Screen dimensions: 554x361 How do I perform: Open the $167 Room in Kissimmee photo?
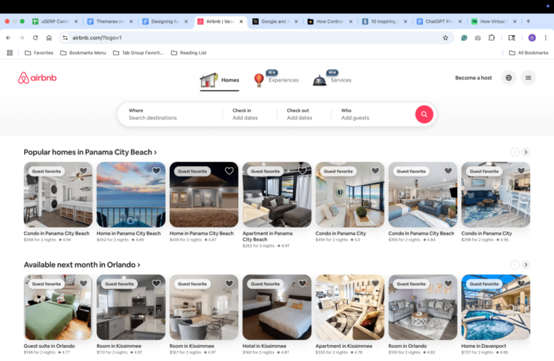point(204,307)
